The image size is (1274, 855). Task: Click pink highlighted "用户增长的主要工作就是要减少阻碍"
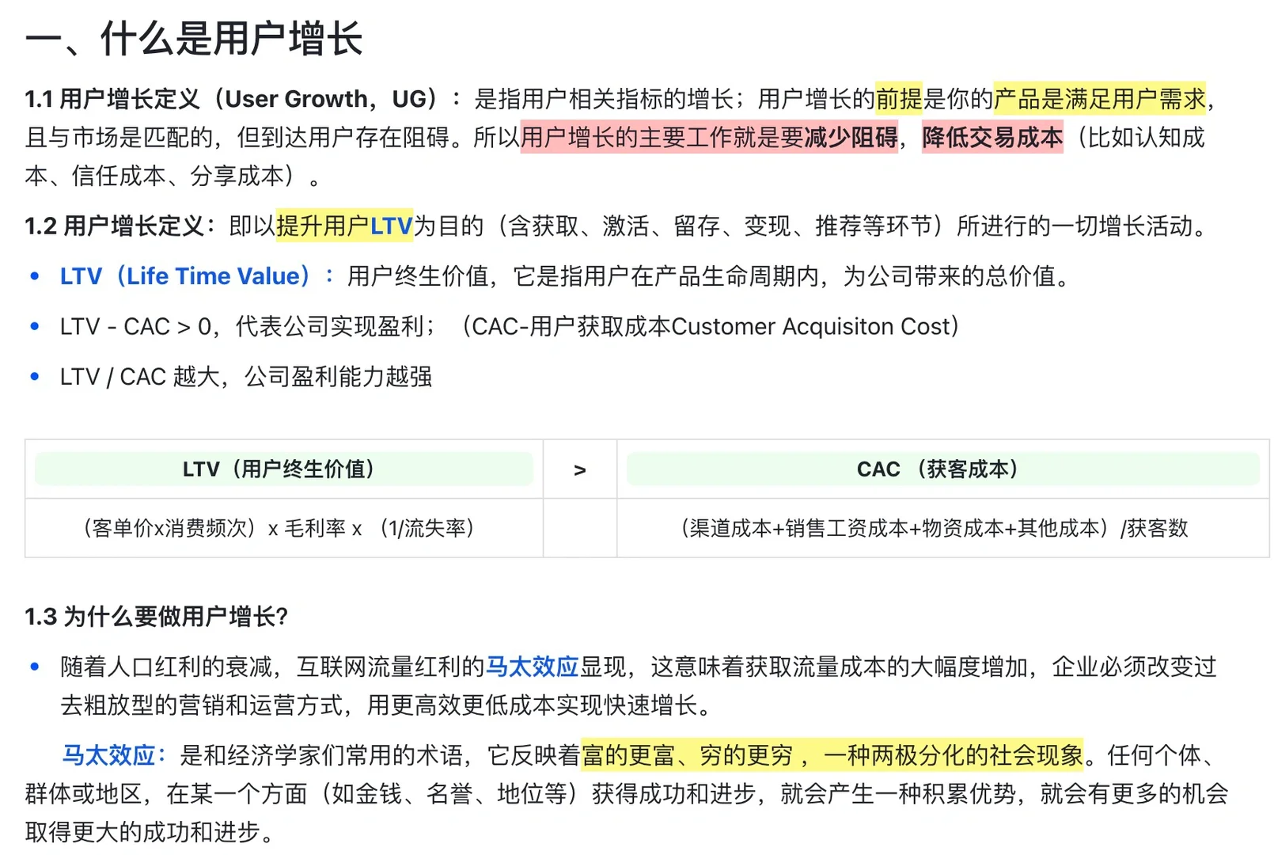pyautogui.click(x=709, y=138)
